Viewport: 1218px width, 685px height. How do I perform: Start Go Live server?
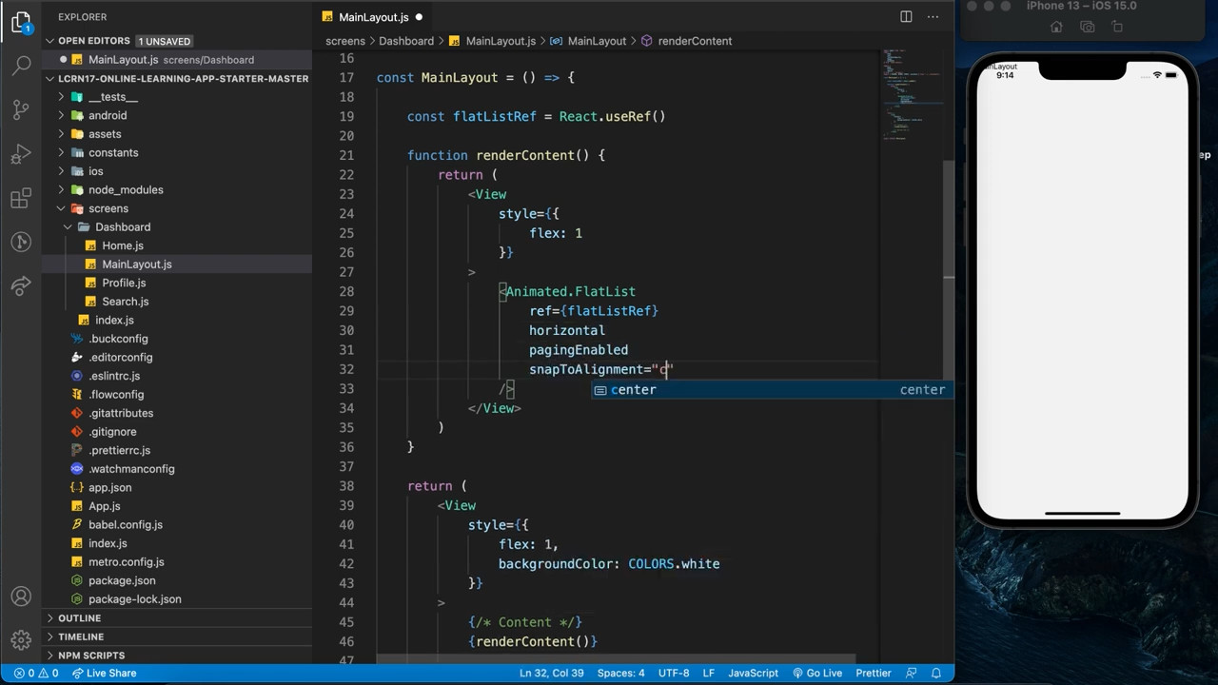[x=816, y=673]
